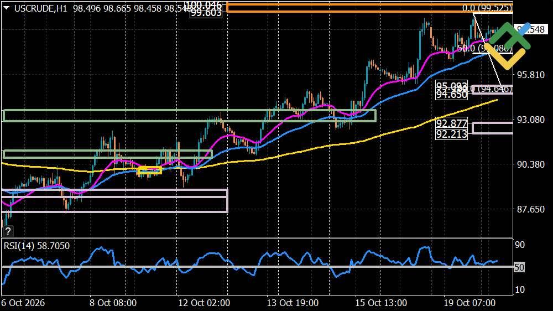553x311 pixels.
Task: Click the 0.0 (99.525) Fibonacci level label
Action: point(487,8)
